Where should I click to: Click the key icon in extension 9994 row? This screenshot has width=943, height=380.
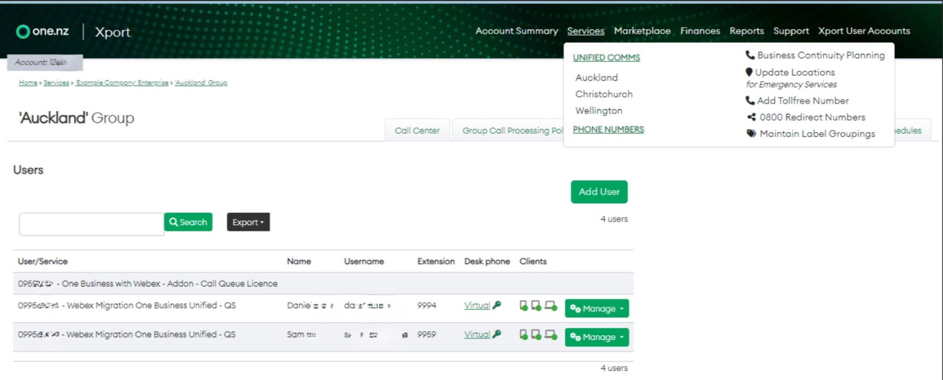pos(497,305)
